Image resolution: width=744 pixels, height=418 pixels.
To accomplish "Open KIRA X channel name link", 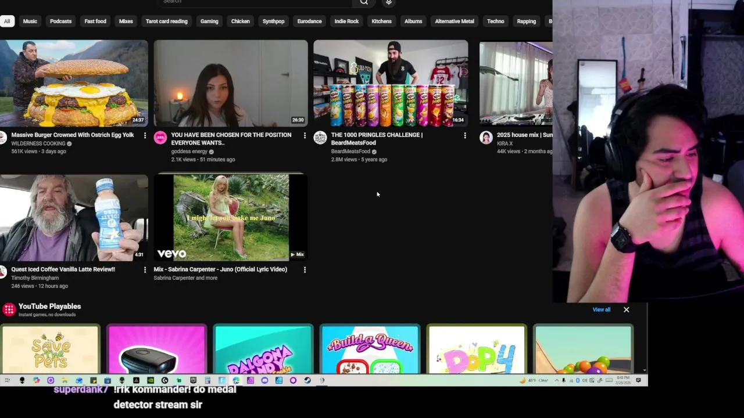I will pyautogui.click(x=505, y=143).
